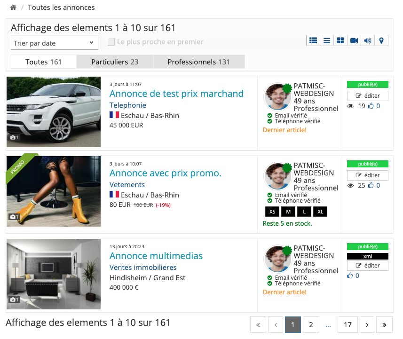The height and width of the screenshot is (339, 403).
Task: Open the 'Trier par date' dropdown
Action: [54, 43]
